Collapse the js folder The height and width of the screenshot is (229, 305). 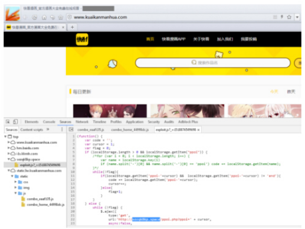coord(15,193)
